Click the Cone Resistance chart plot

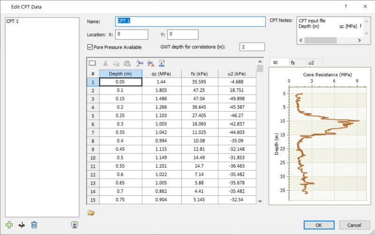click(x=328, y=143)
